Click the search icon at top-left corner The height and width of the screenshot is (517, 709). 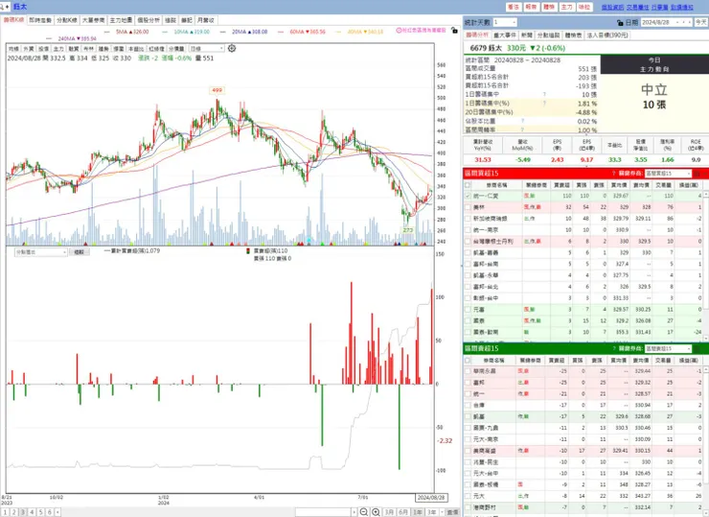(x=2, y=7)
